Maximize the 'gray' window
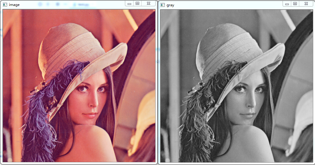 point(295,4)
